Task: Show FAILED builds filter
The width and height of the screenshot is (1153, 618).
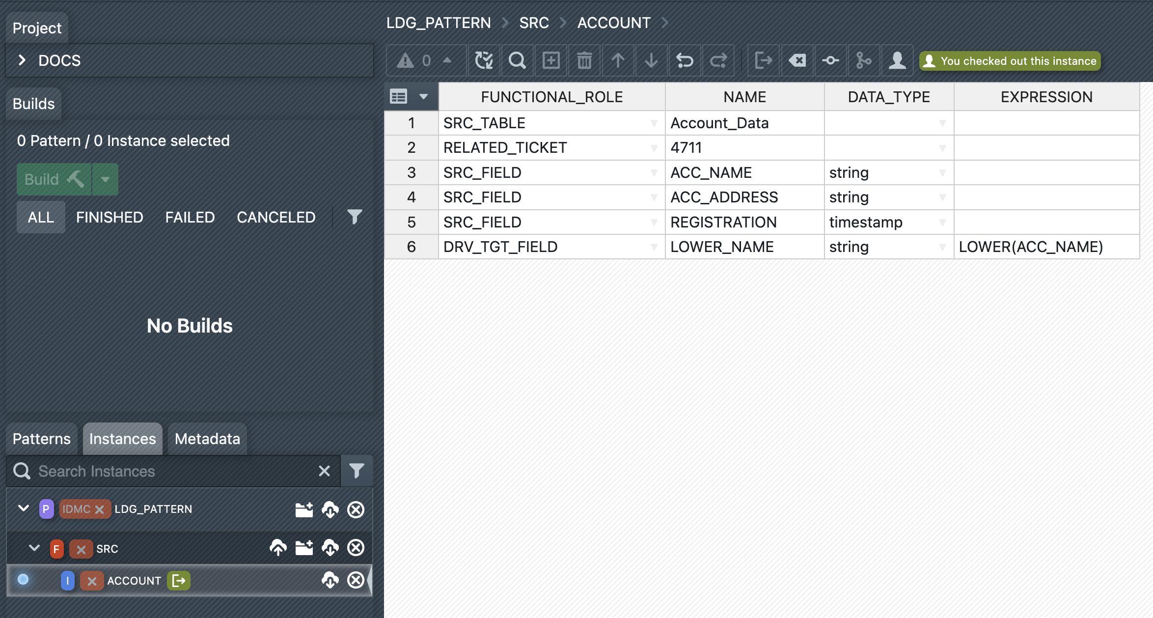Action: coord(190,217)
